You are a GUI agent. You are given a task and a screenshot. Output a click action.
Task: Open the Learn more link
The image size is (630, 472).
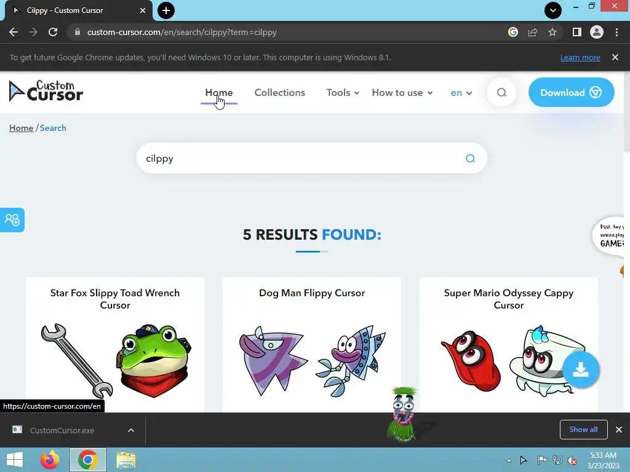[x=580, y=57]
